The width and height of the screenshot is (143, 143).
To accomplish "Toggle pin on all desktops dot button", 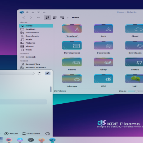I will (27, 12).
